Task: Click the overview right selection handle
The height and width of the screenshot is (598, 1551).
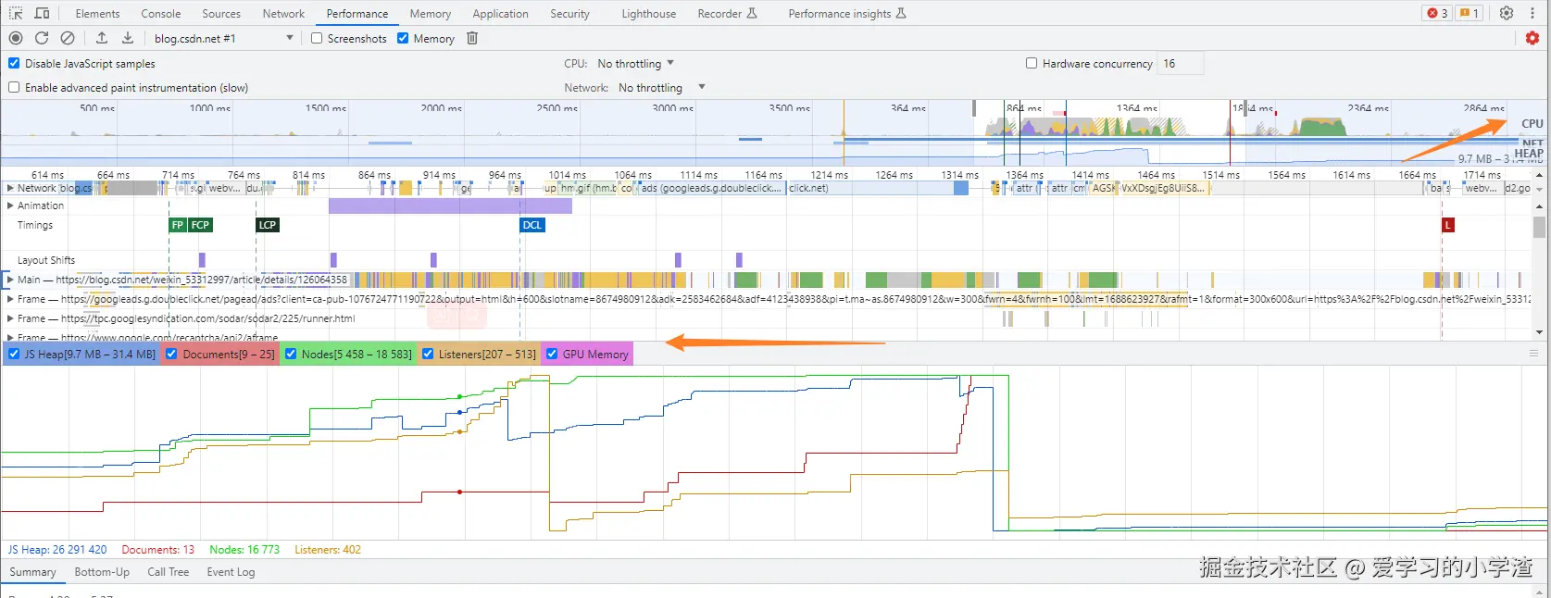Action: [1245, 107]
